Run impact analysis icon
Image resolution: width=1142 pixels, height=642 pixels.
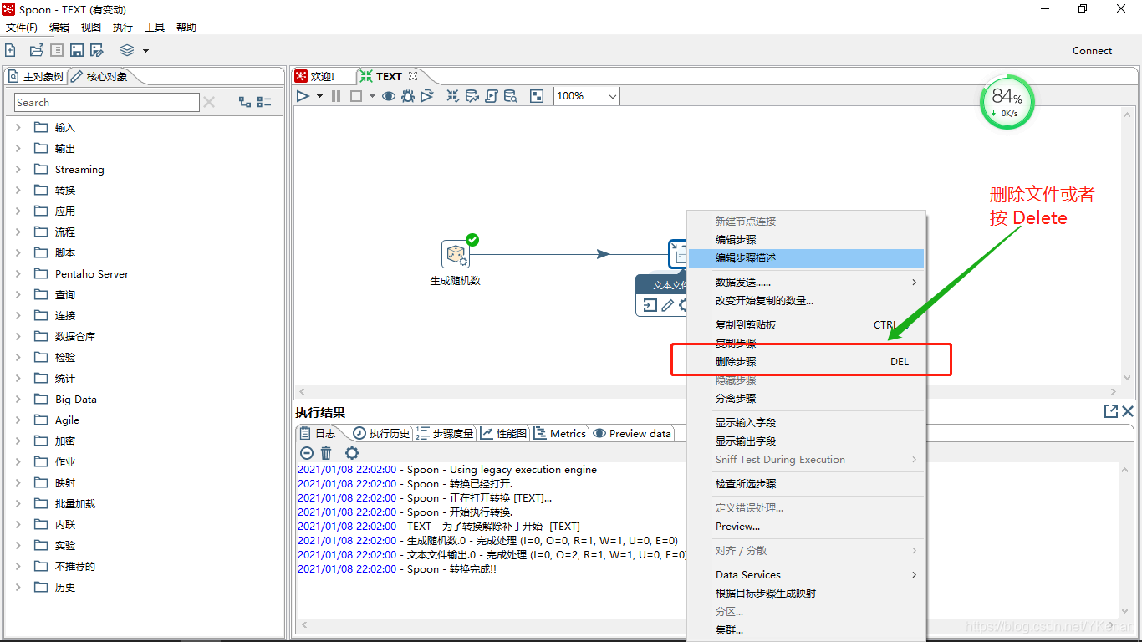(x=472, y=96)
